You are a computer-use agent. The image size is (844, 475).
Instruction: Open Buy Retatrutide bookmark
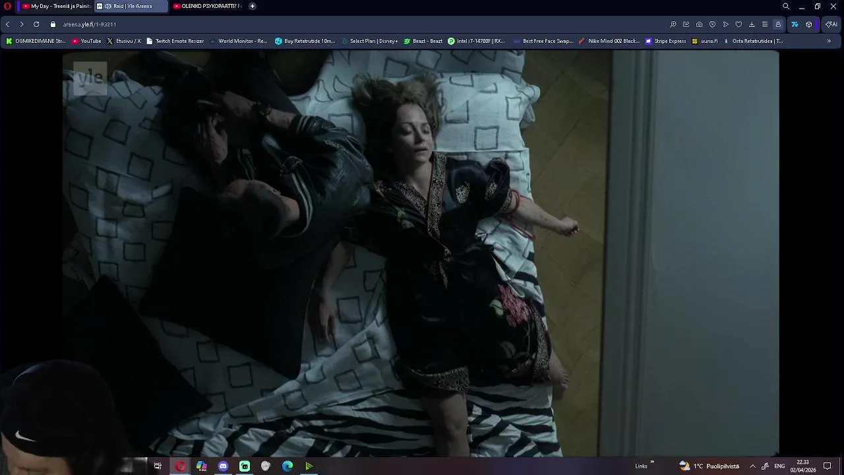click(305, 41)
